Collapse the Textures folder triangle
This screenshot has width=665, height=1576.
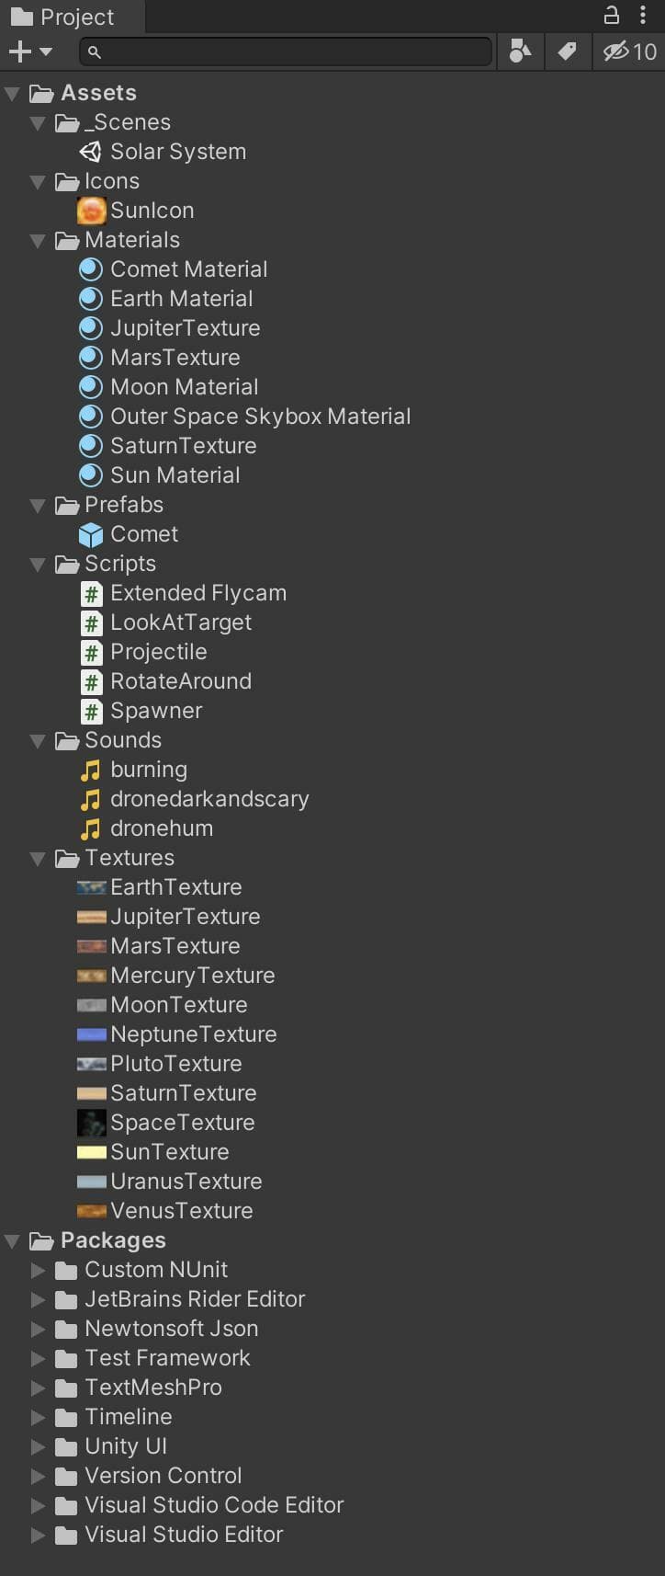38,859
